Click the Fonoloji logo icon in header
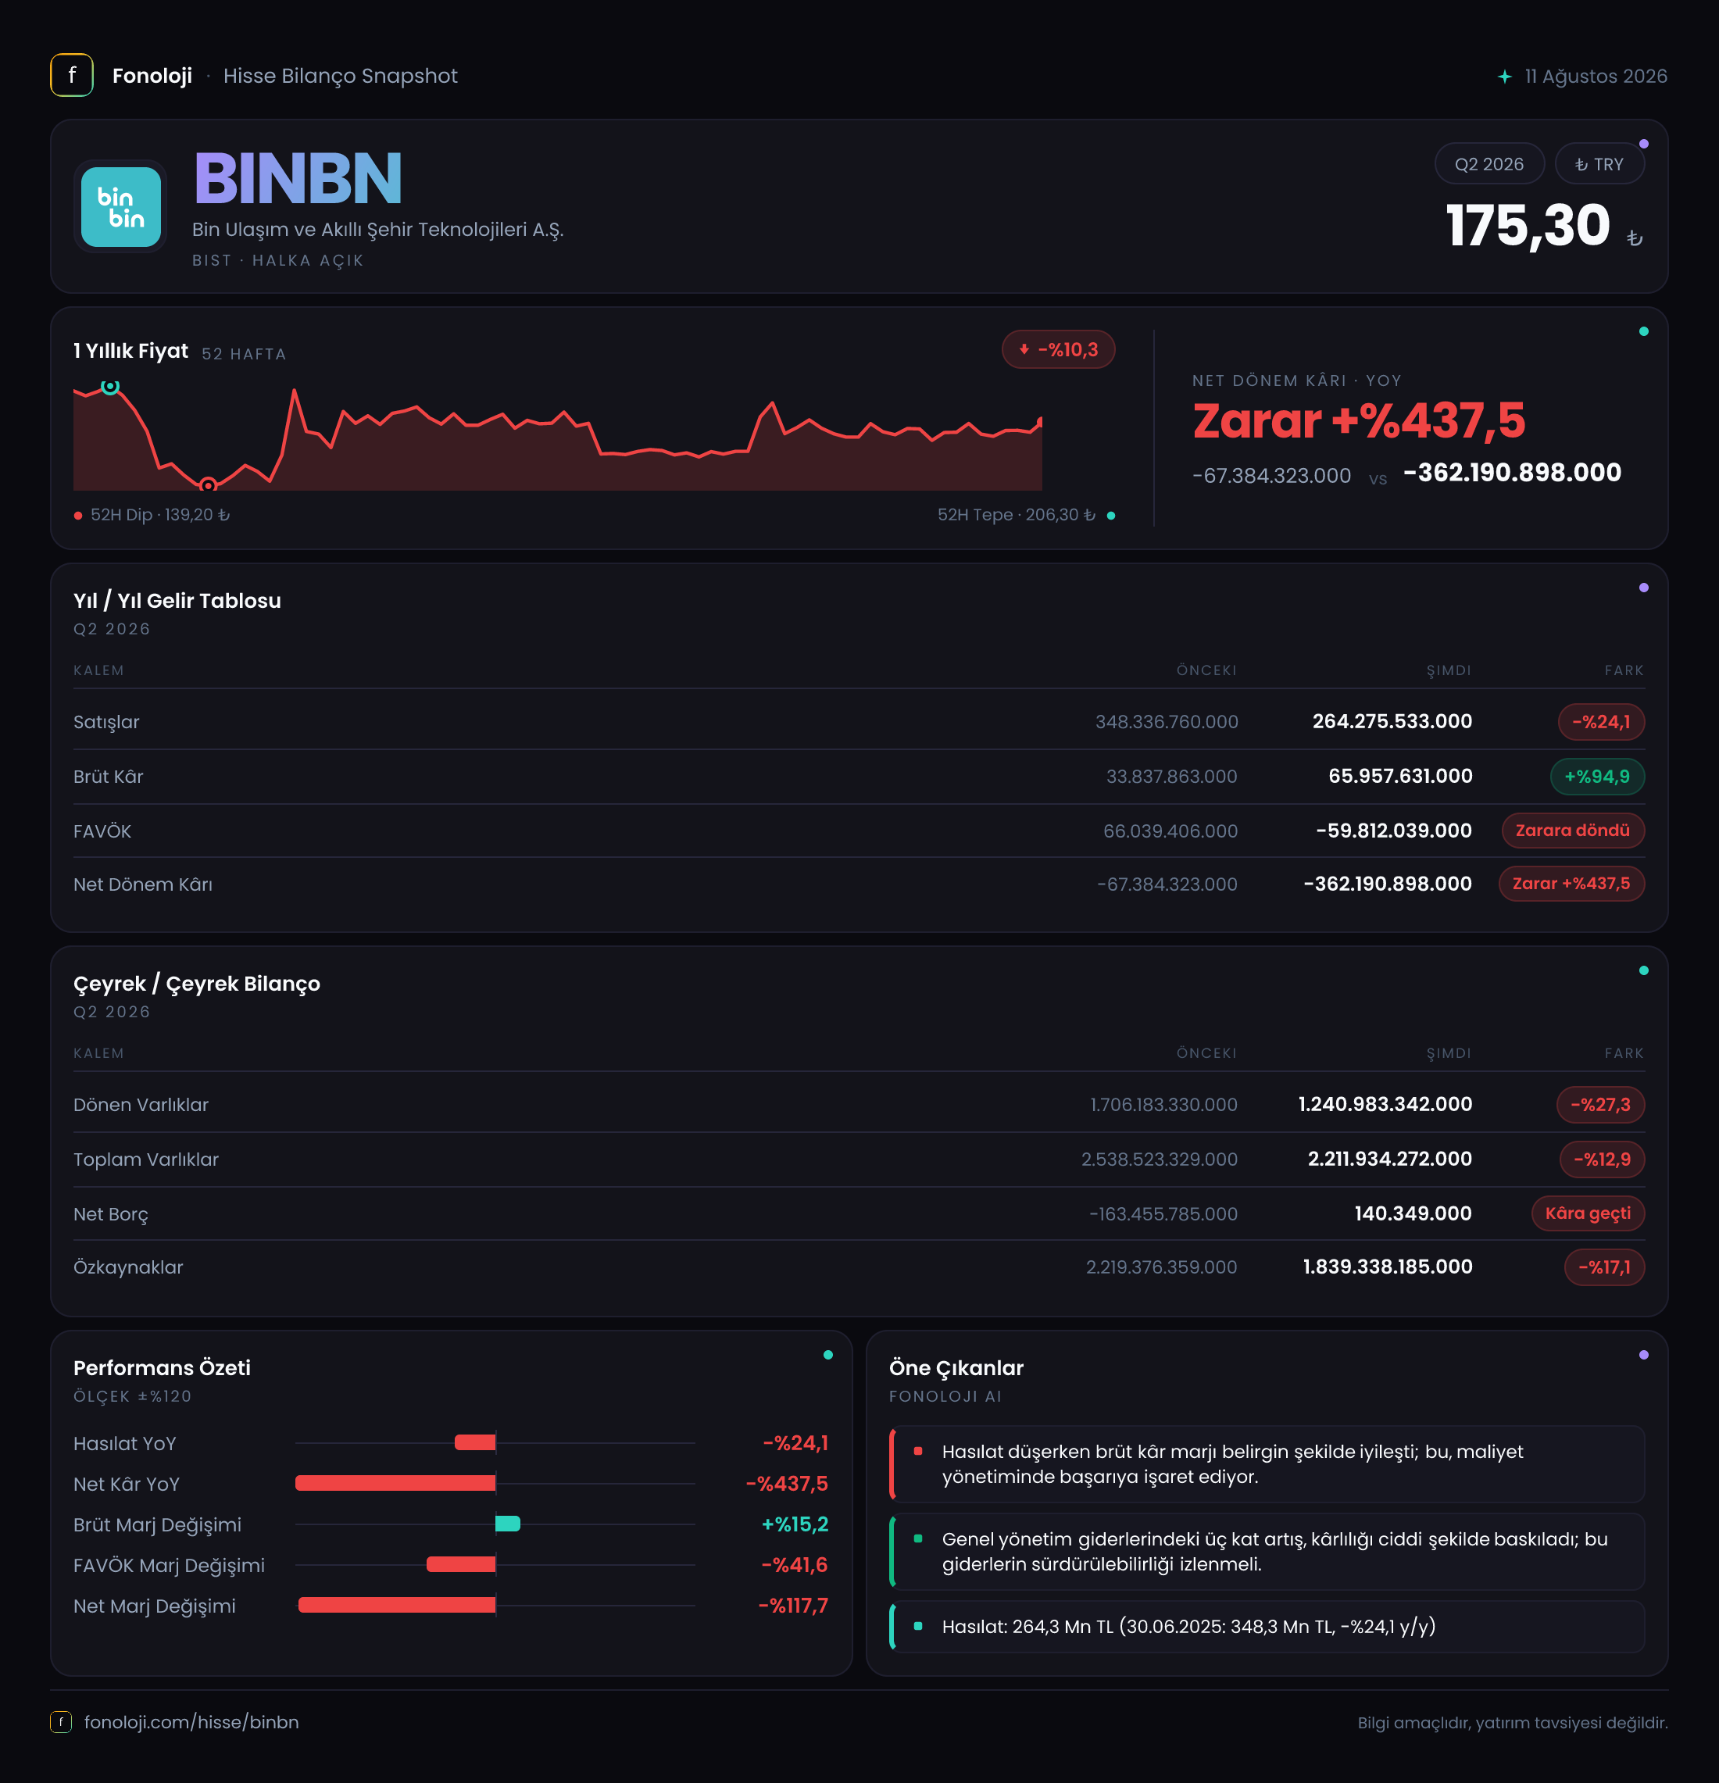Viewport: 1719px width, 1783px height. point(72,76)
